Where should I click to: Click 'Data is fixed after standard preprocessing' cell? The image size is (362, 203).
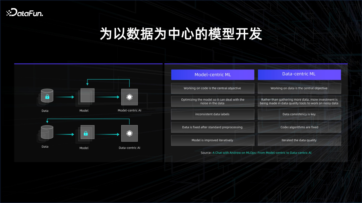pos(213,127)
